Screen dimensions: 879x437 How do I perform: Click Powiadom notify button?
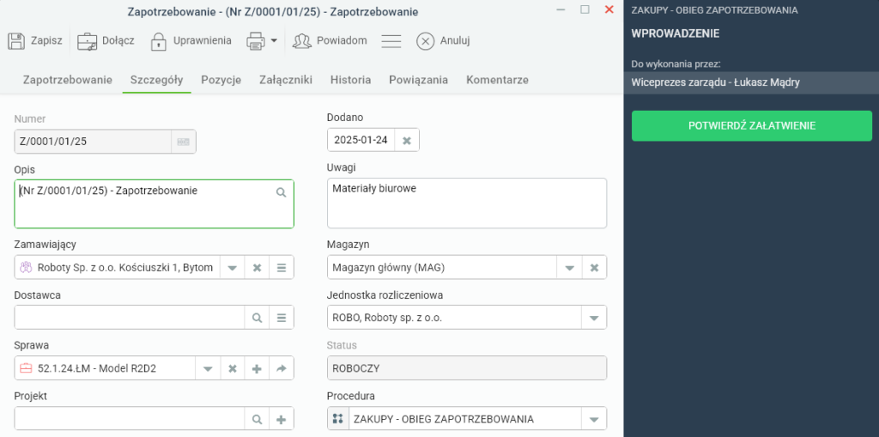(330, 40)
